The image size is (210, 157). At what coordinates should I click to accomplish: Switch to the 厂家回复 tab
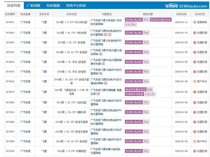coord(33,5)
